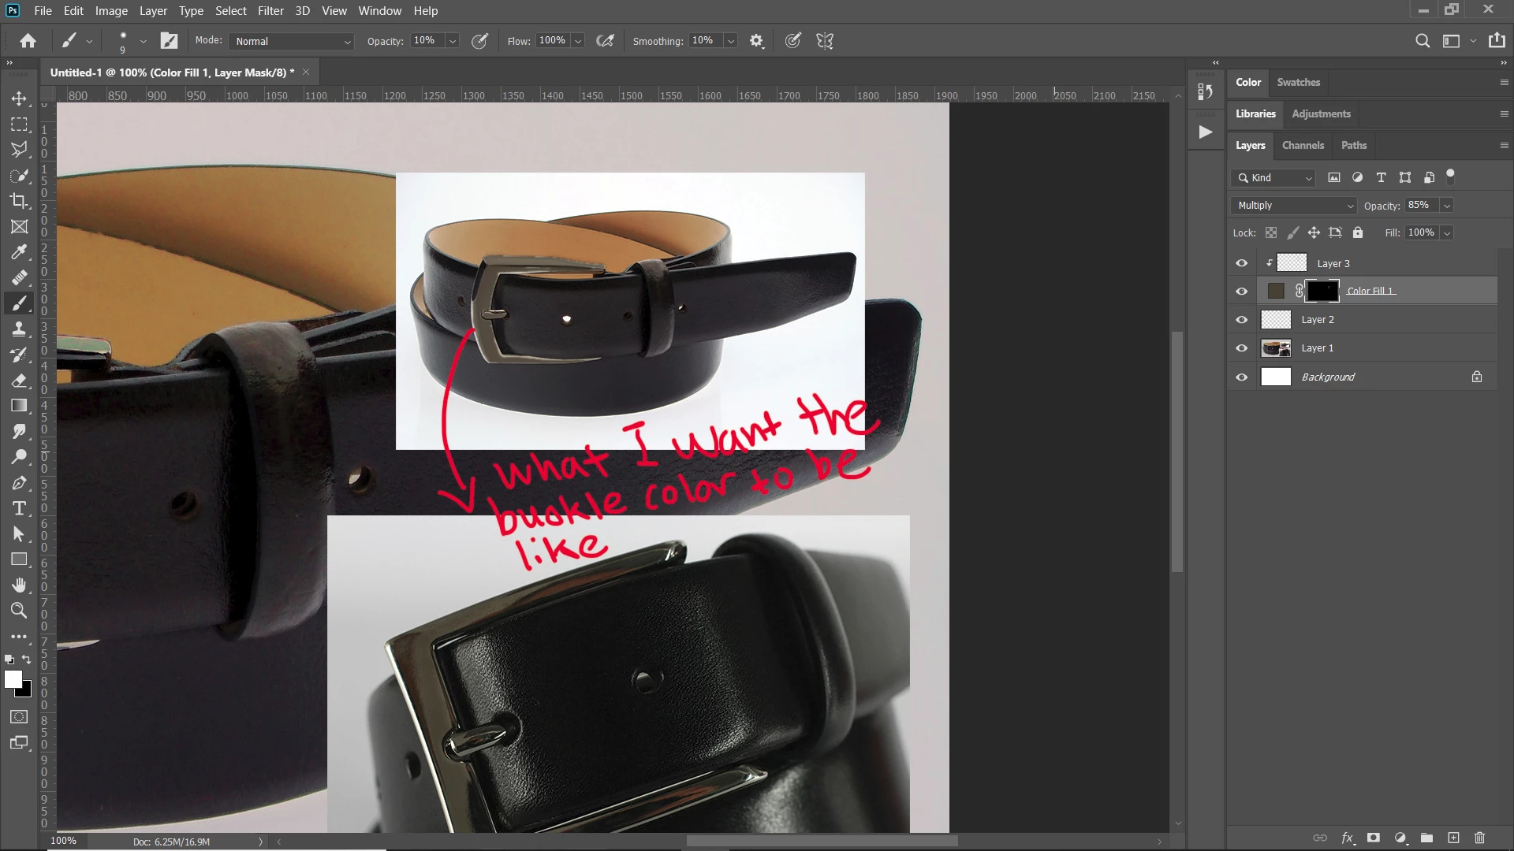This screenshot has width=1514, height=851.
Task: Click the delete layer trash icon
Action: pyautogui.click(x=1479, y=838)
